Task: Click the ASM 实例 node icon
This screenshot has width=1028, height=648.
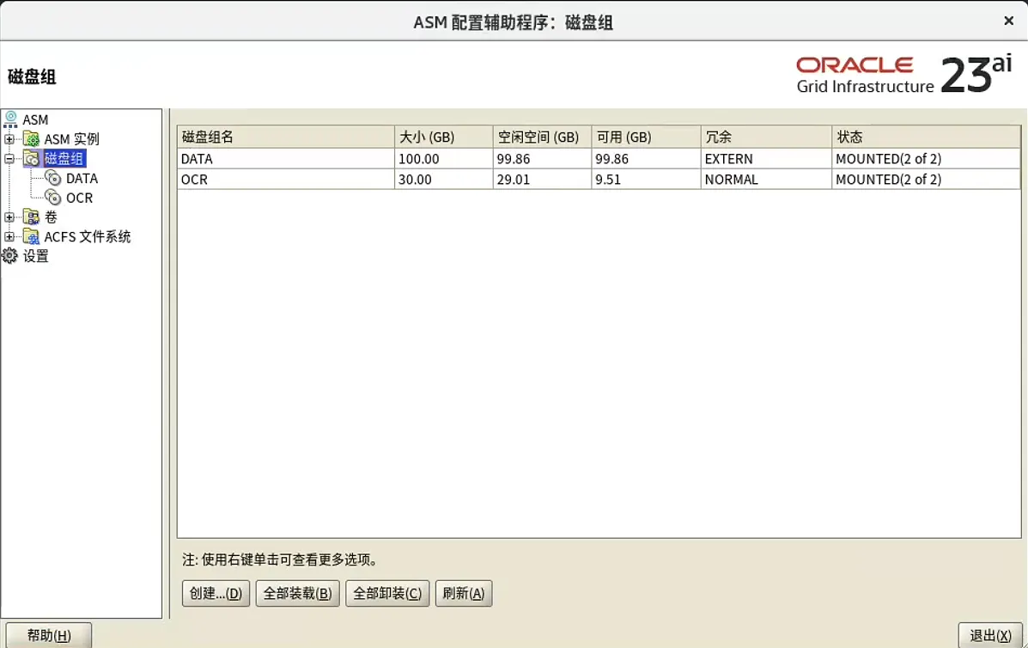Action: (32, 138)
